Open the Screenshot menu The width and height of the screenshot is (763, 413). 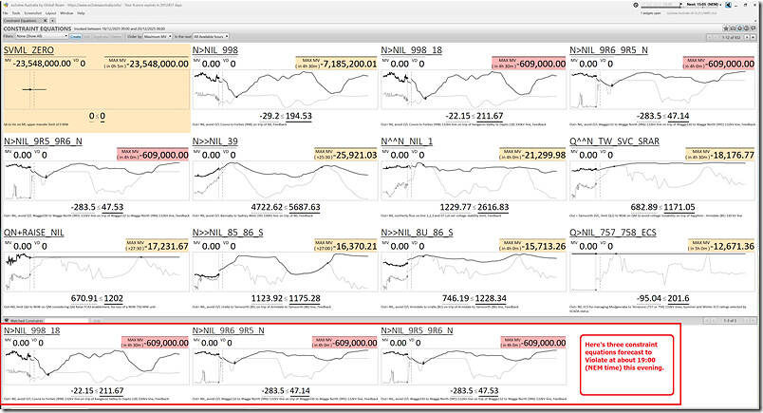pyautogui.click(x=32, y=13)
